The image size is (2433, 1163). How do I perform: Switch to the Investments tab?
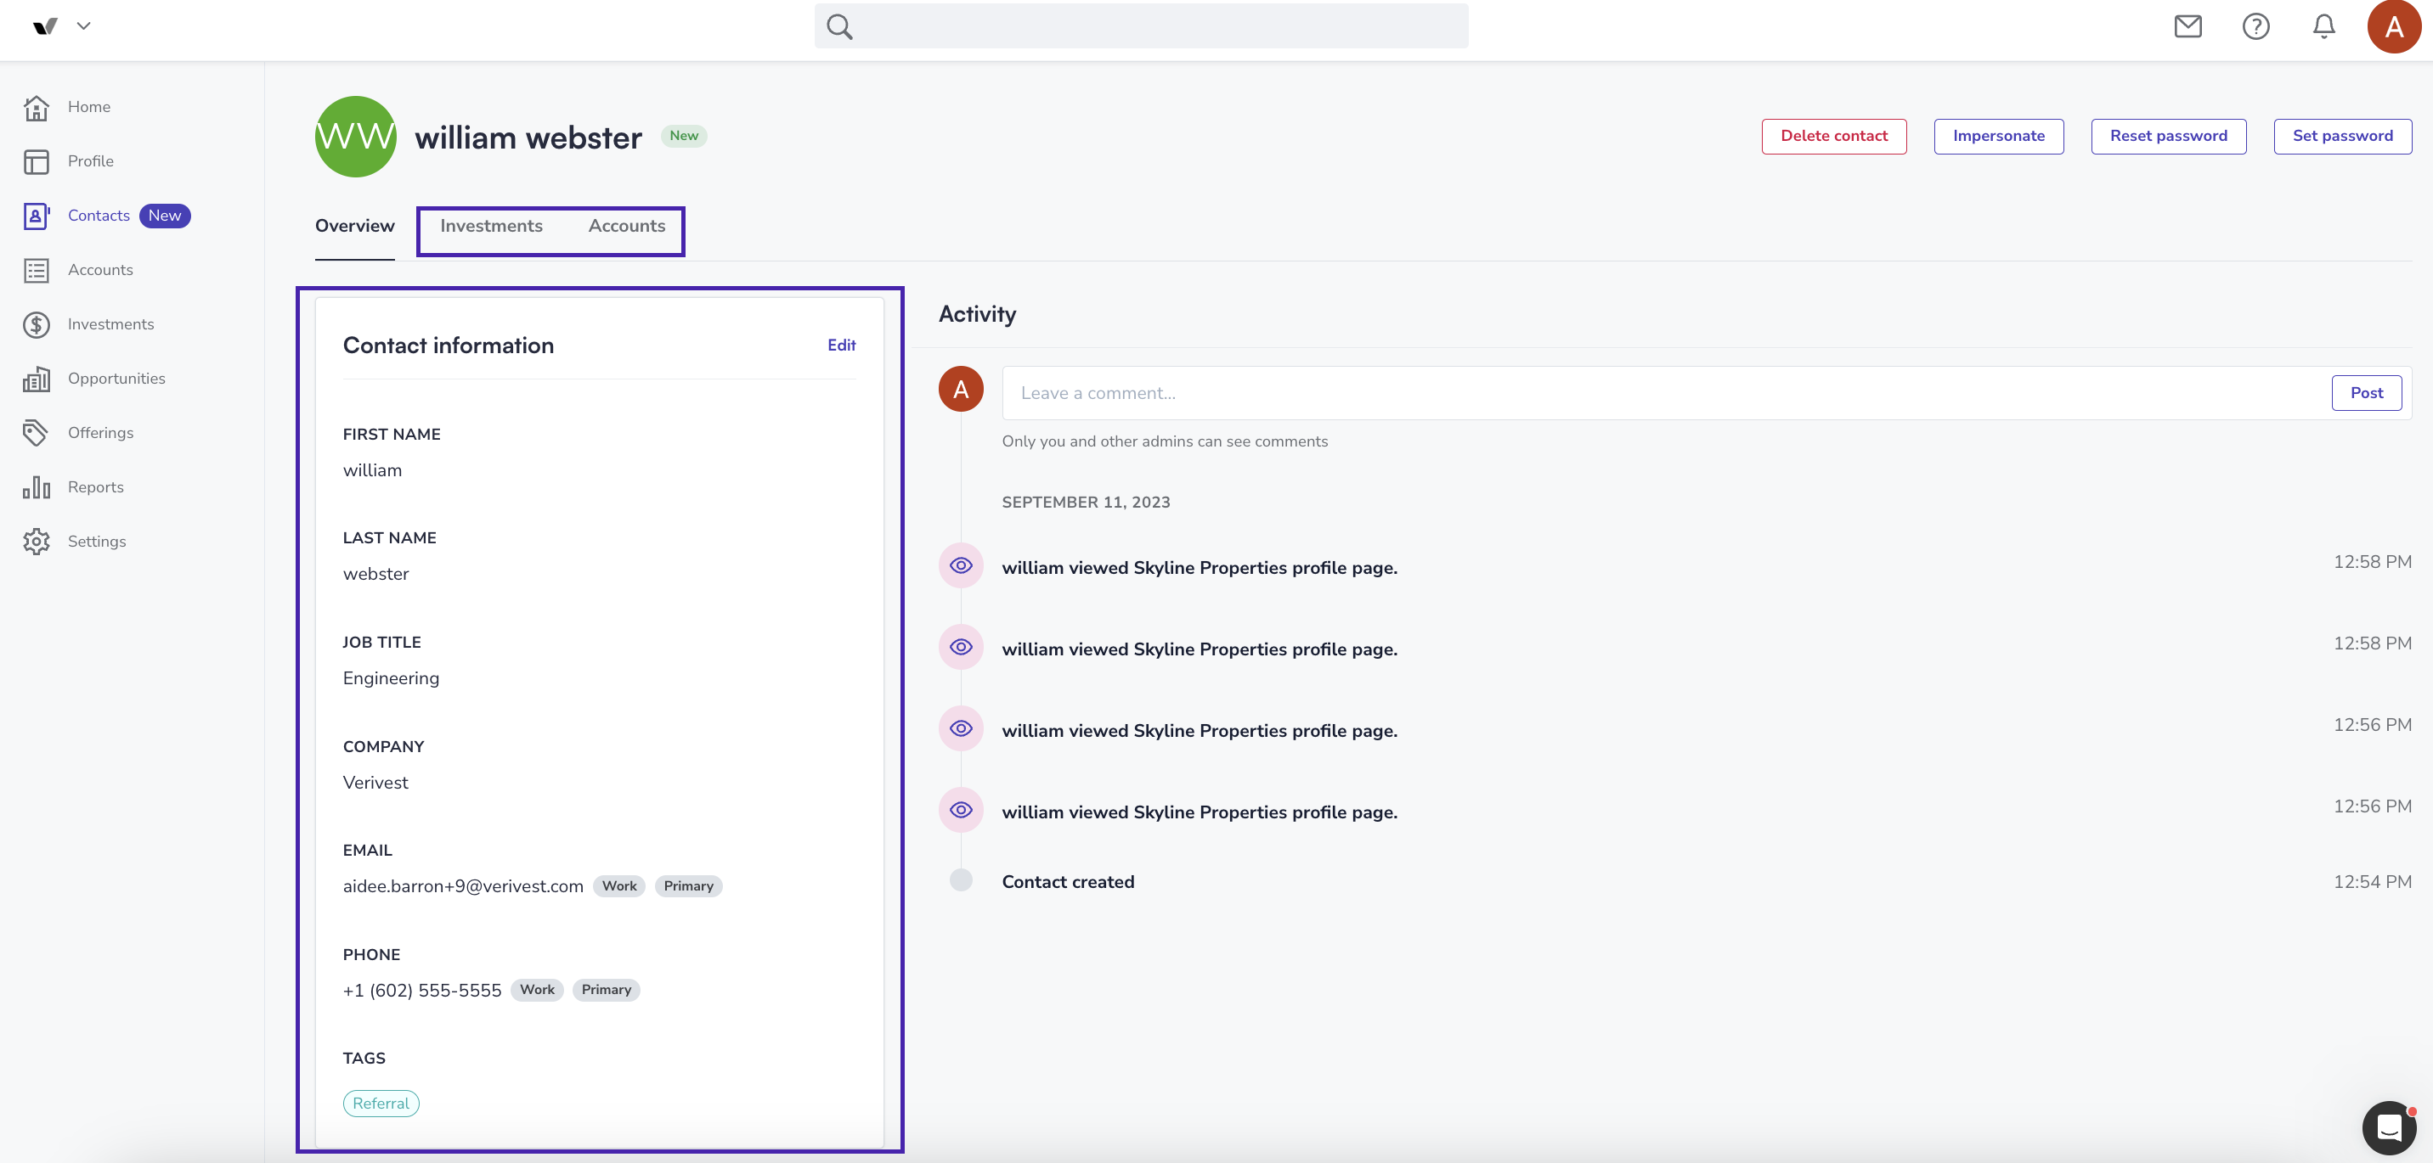491,226
